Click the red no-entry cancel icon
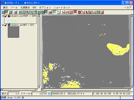The image size is (134, 100). [x=71, y=12]
